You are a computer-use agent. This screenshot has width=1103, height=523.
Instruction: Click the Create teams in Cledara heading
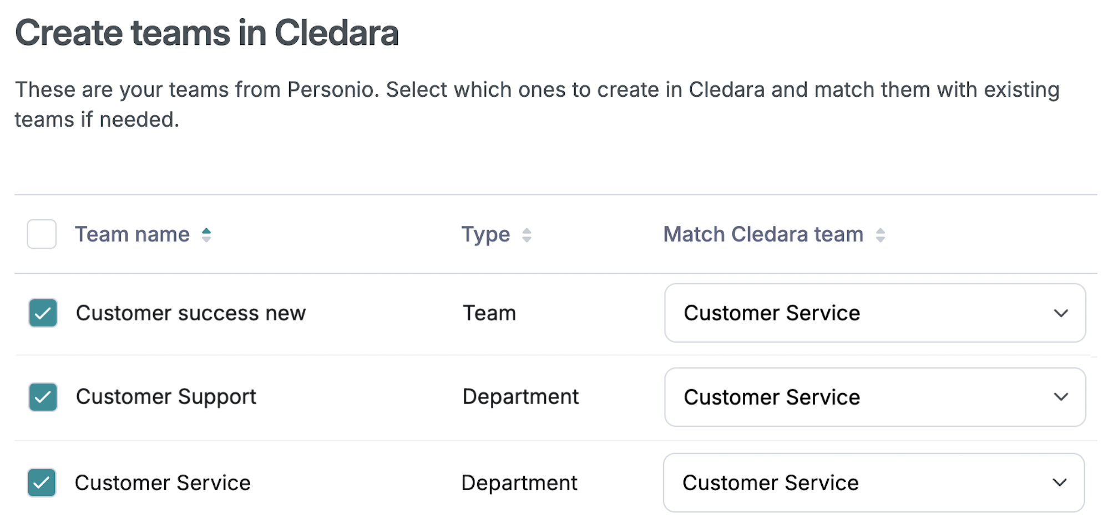(208, 33)
